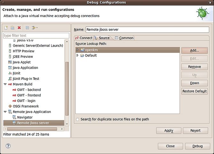Click the Remove button

tap(195, 67)
